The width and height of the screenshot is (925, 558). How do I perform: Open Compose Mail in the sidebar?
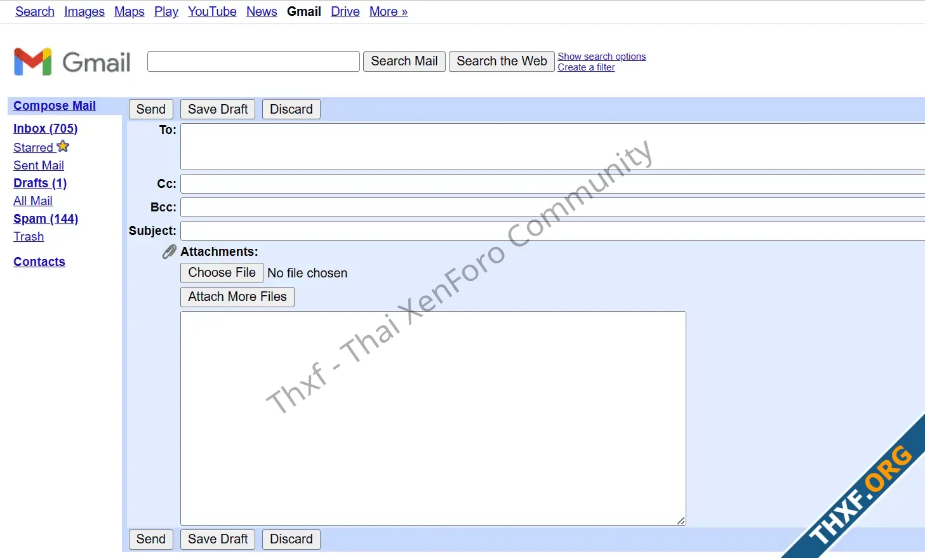pos(55,106)
